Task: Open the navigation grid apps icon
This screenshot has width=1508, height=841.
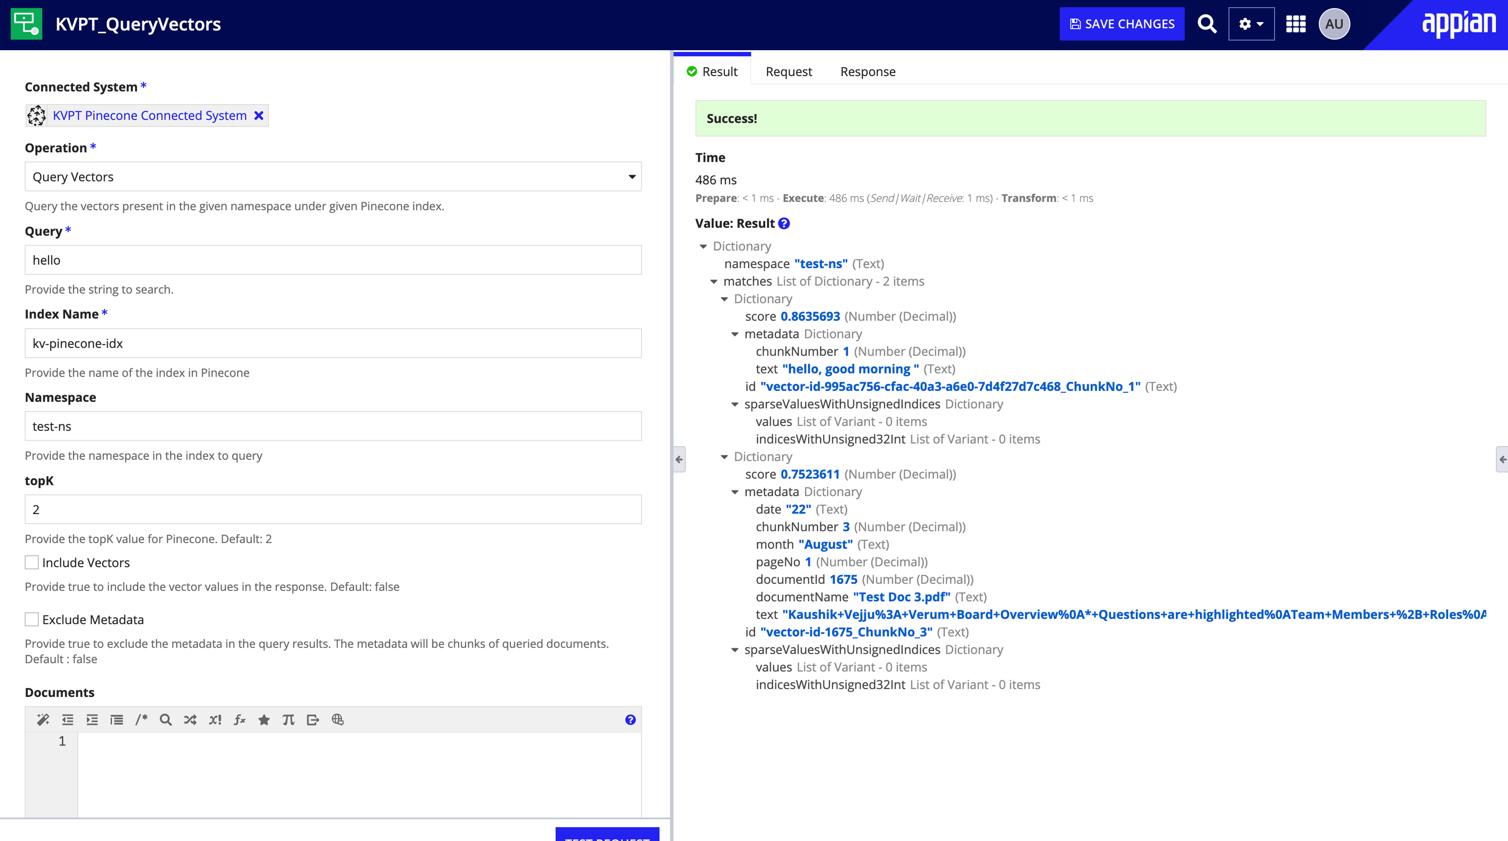Action: (x=1296, y=24)
